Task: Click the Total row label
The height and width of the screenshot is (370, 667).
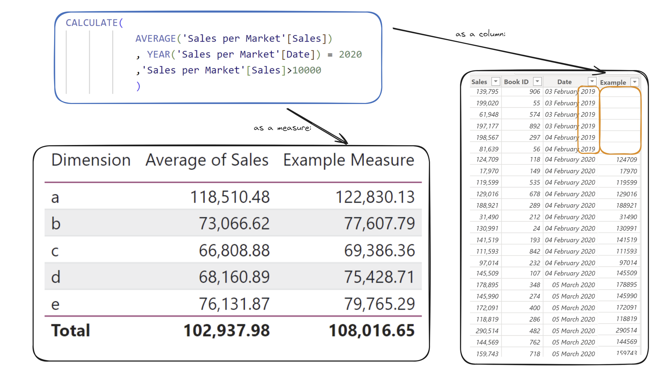Action: coord(70,330)
